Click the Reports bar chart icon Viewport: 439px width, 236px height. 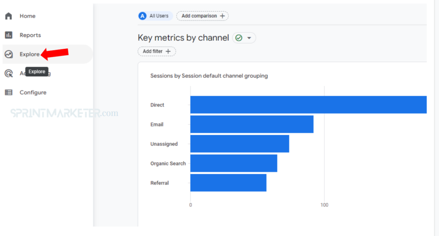point(9,35)
